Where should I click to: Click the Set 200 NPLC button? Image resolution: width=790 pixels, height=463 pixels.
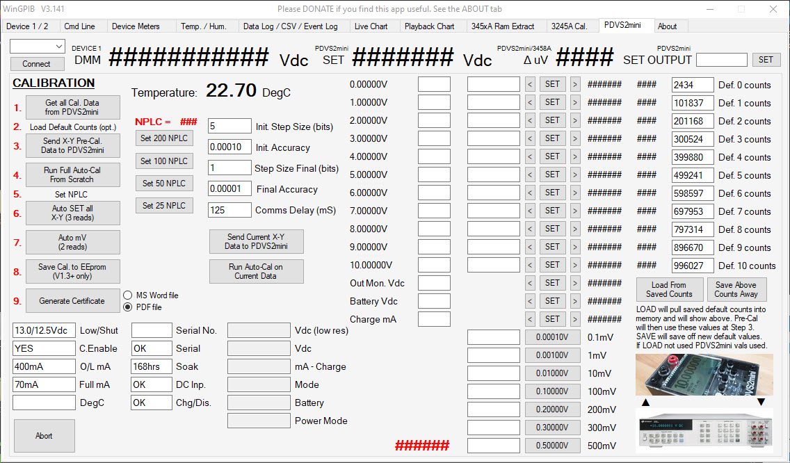(164, 138)
